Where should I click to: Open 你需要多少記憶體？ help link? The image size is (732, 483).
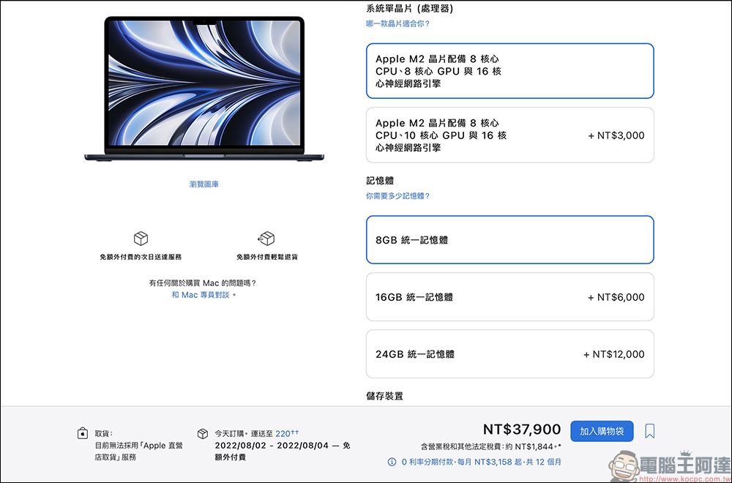tap(397, 196)
